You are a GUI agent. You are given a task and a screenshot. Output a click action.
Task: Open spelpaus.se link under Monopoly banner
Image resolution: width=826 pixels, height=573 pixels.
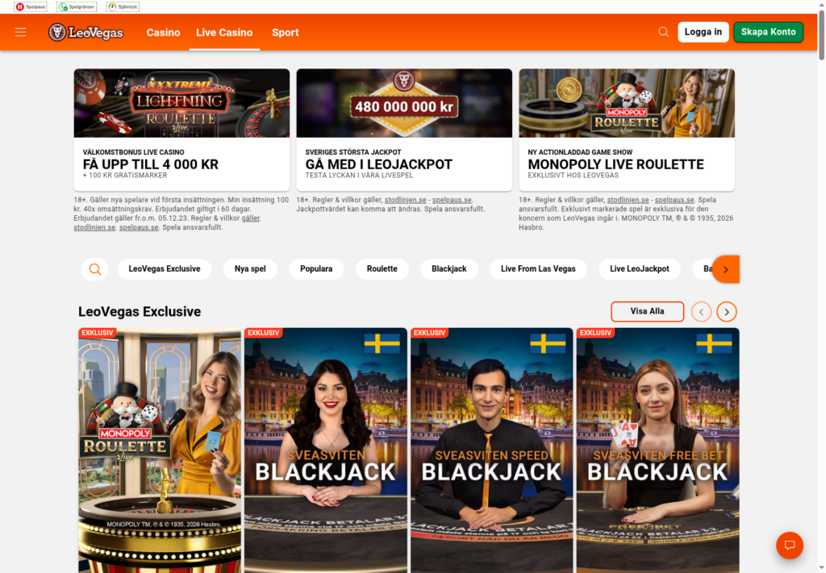pos(674,200)
